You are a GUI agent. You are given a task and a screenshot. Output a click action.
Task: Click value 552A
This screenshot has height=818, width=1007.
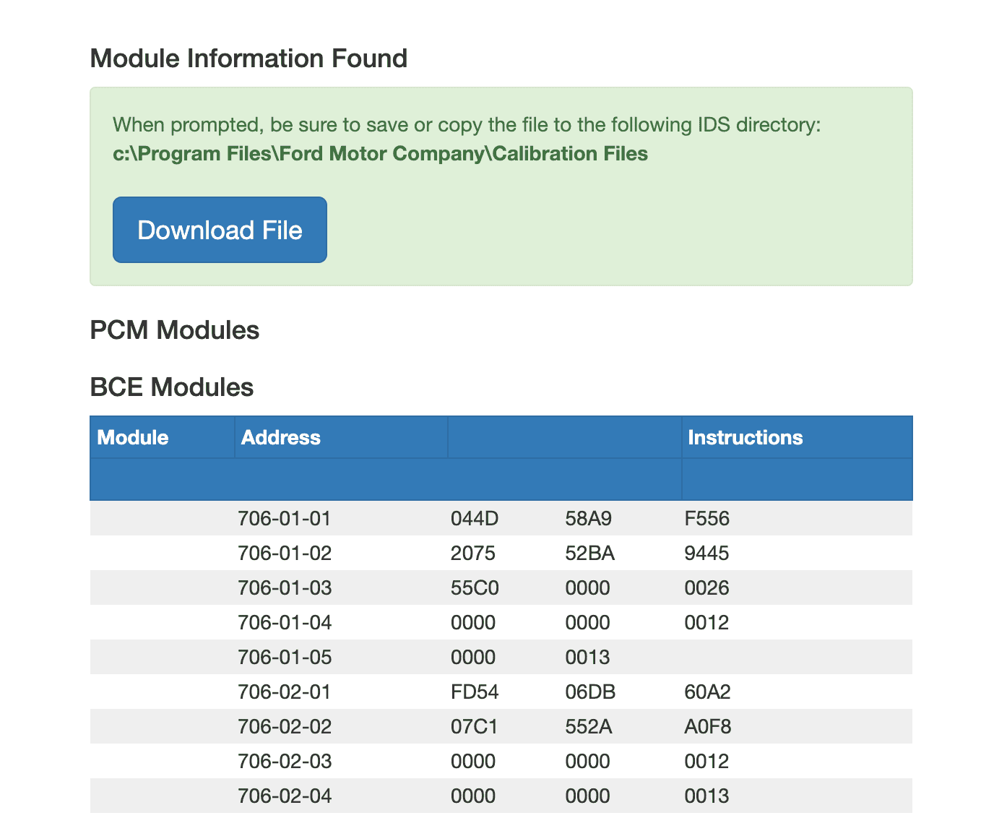(x=589, y=726)
